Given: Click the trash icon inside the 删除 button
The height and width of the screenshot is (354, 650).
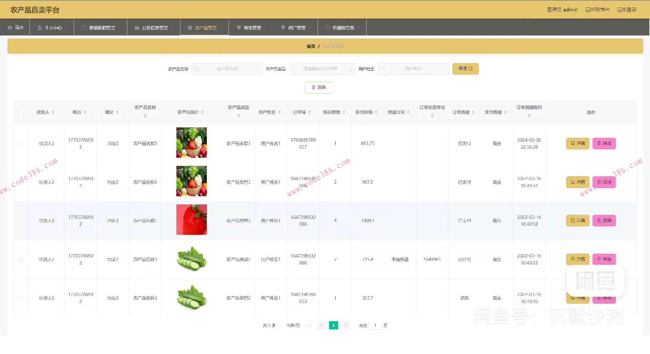Looking at the screenshot, I should [313, 87].
